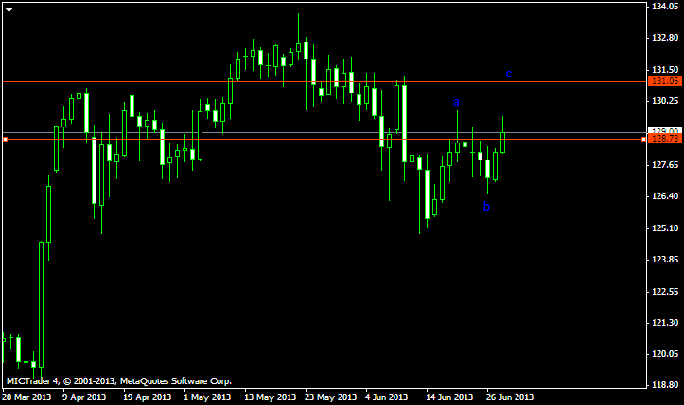Screen dimensions: 684x405
Task: Click the 1 May 2013 date label
Action: 207,397
